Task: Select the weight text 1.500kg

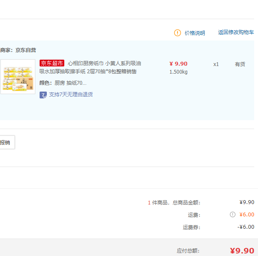Action: tap(178, 72)
